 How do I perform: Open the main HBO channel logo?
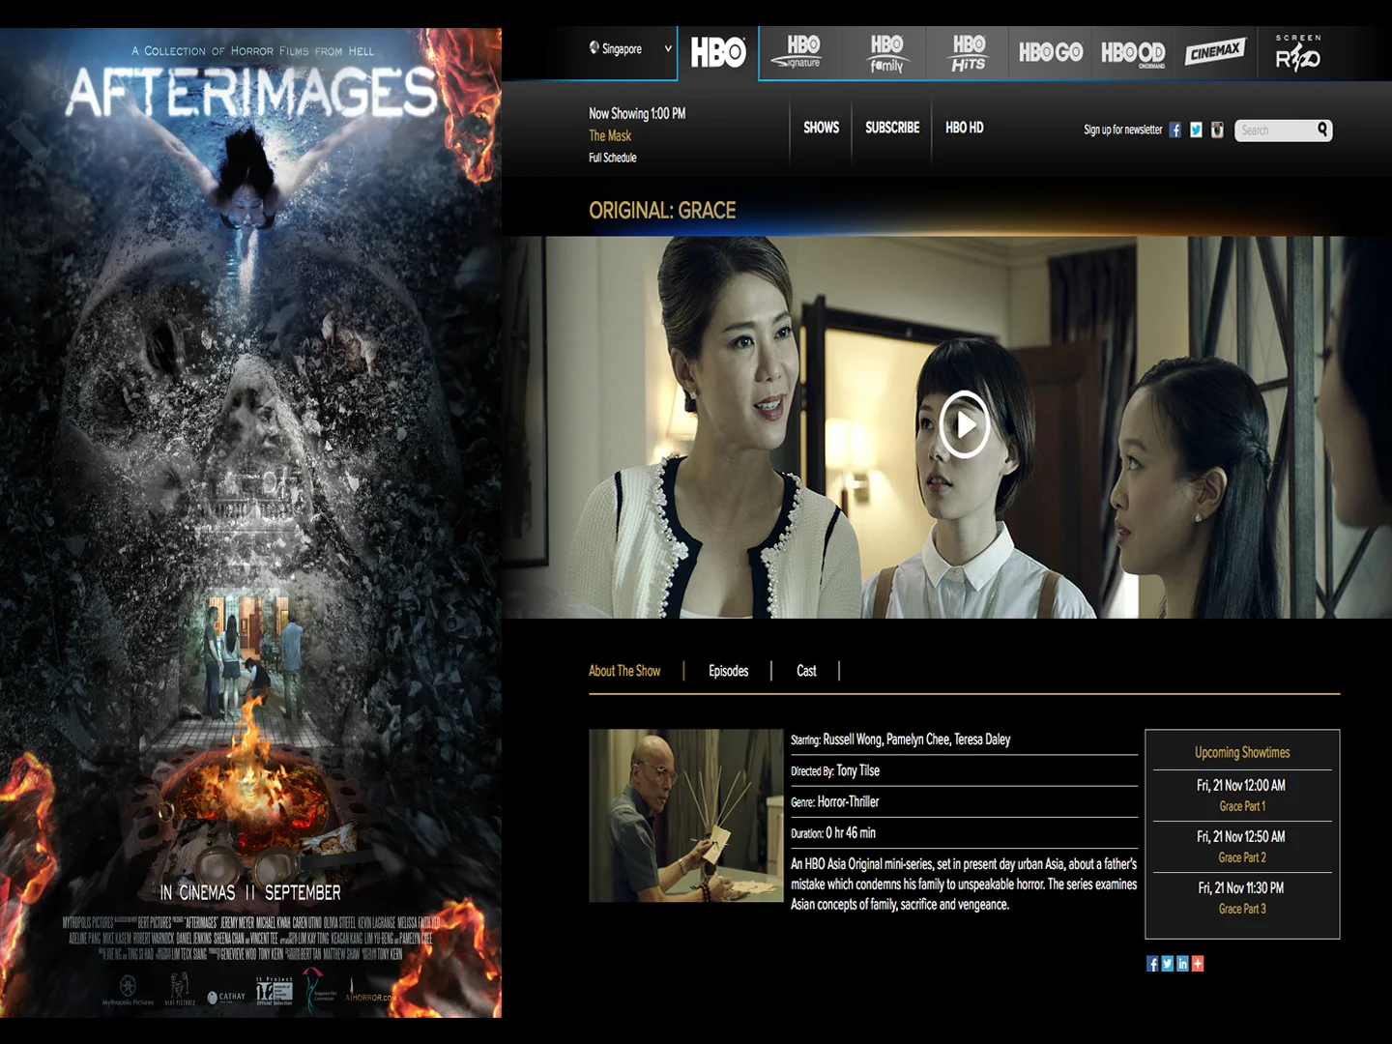(x=718, y=52)
